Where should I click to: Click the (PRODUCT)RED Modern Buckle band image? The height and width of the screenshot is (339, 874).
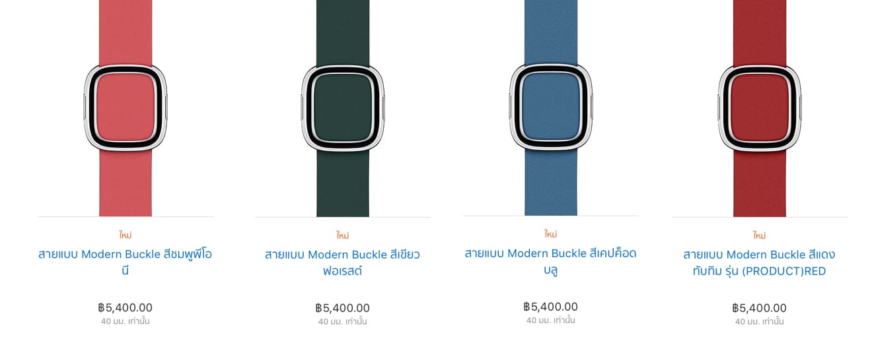759,108
